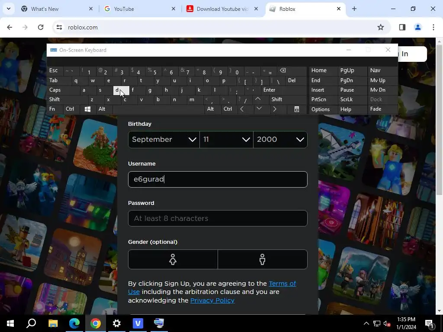The height and width of the screenshot is (332, 443).
Task: Select the female gender icon
Action: click(173, 259)
